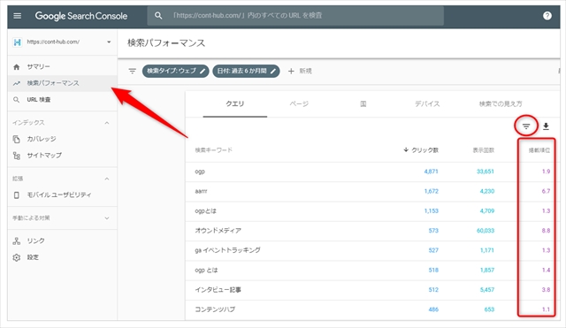Click the 検索キーワード column header
Screen dimensions: 566x328
click(x=214, y=150)
